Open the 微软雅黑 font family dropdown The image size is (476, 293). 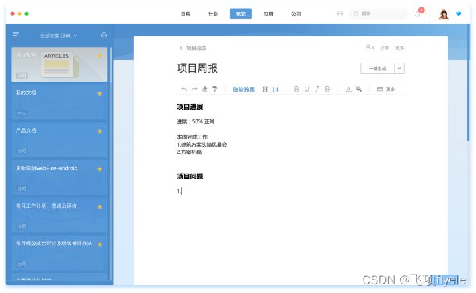pos(243,89)
